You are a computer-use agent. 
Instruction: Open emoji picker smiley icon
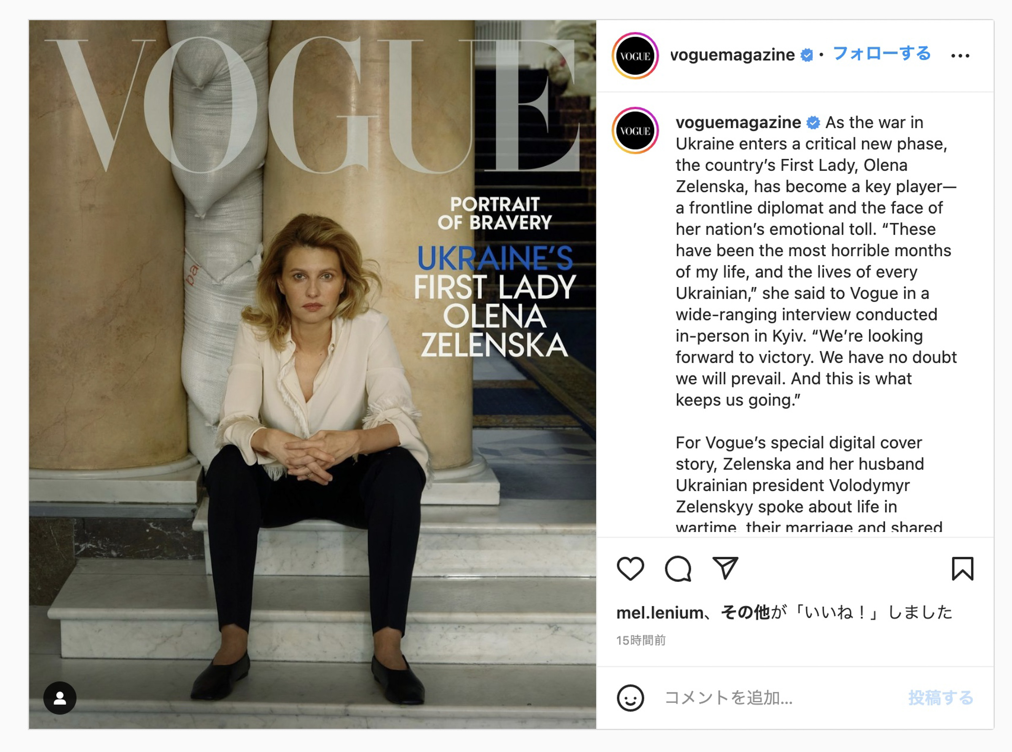coord(630,698)
